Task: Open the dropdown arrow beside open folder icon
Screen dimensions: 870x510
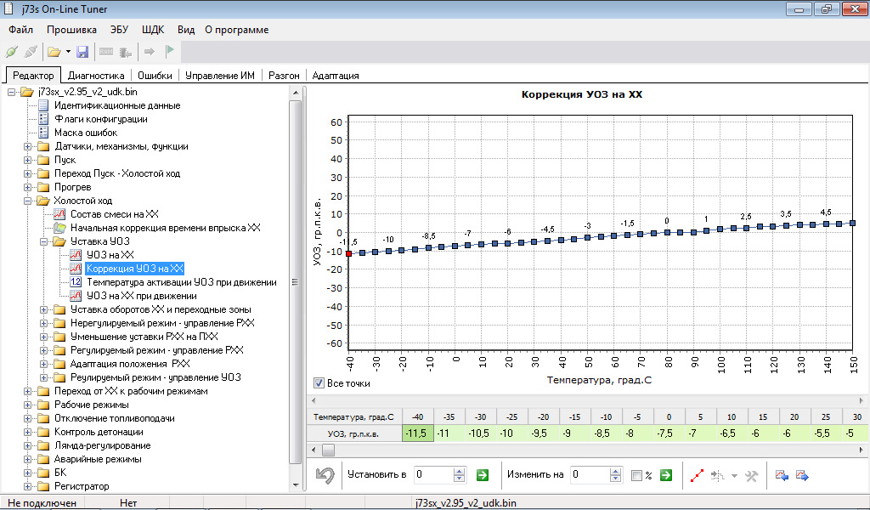Action: tap(68, 52)
